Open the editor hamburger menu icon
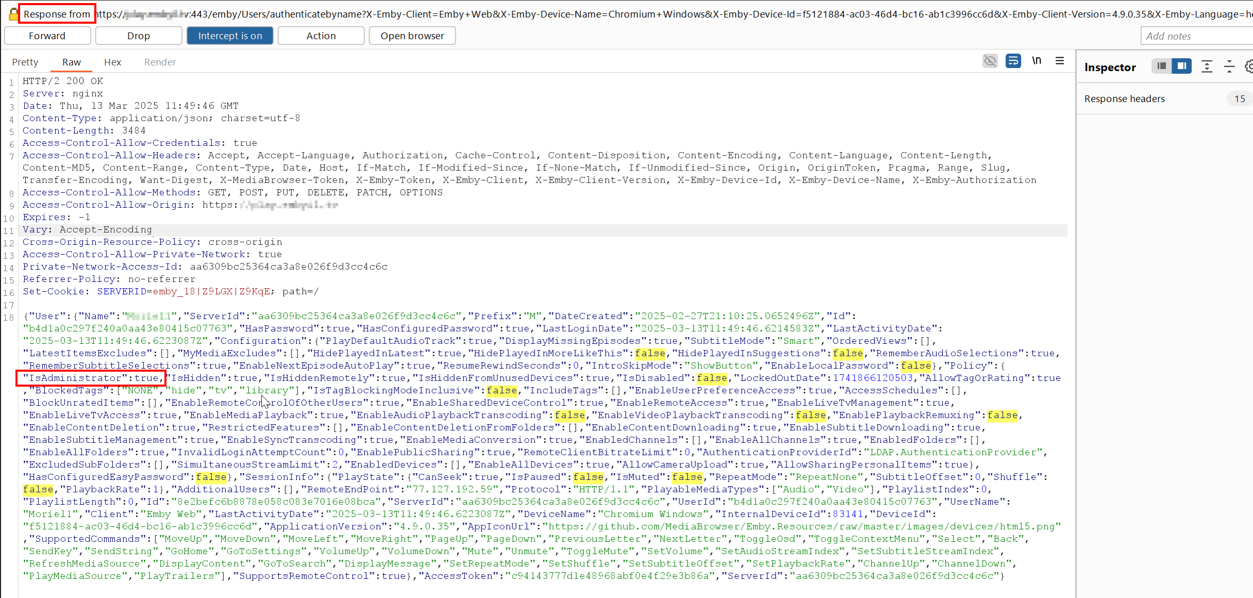Viewport: 1253px width, 598px height. tap(1060, 60)
